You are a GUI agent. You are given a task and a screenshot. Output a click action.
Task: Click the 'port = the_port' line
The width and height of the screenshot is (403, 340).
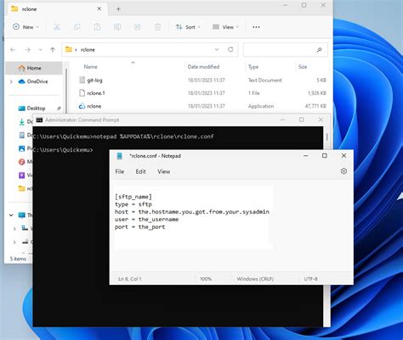coord(139,227)
